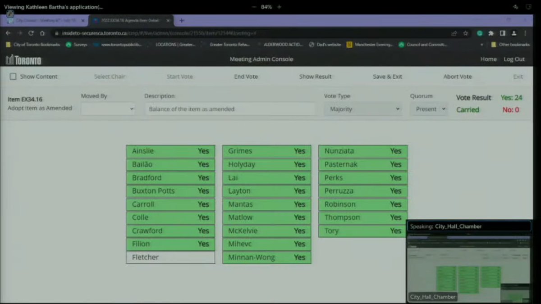This screenshot has height=304, width=541.
Task: Switch to the City Council meeting tab
Action: click(46, 21)
